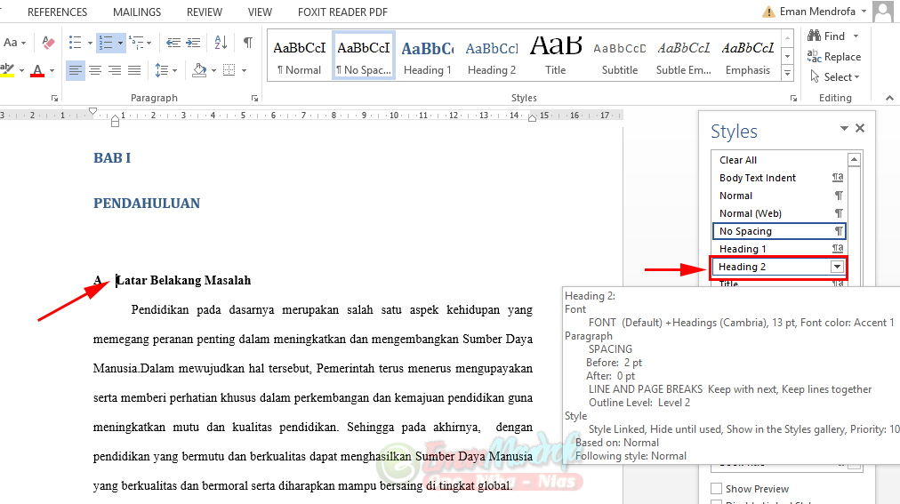The height and width of the screenshot is (504, 900).
Task: Enable the Show Preview checkbox
Action: 716,489
